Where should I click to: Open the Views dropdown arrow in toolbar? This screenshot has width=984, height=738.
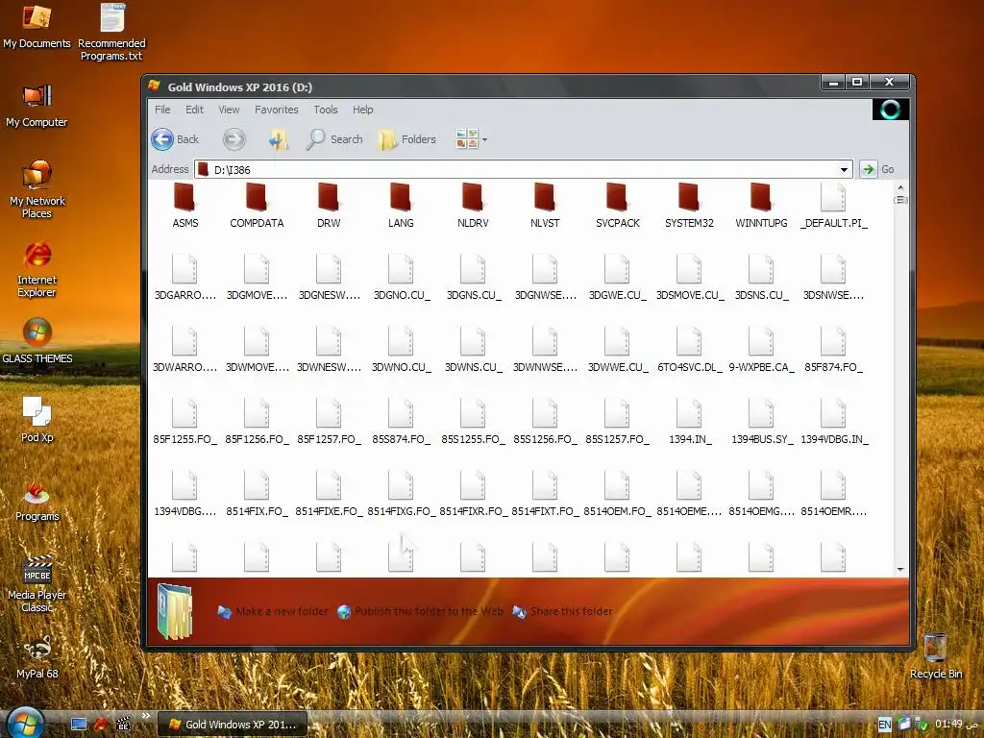click(x=484, y=139)
